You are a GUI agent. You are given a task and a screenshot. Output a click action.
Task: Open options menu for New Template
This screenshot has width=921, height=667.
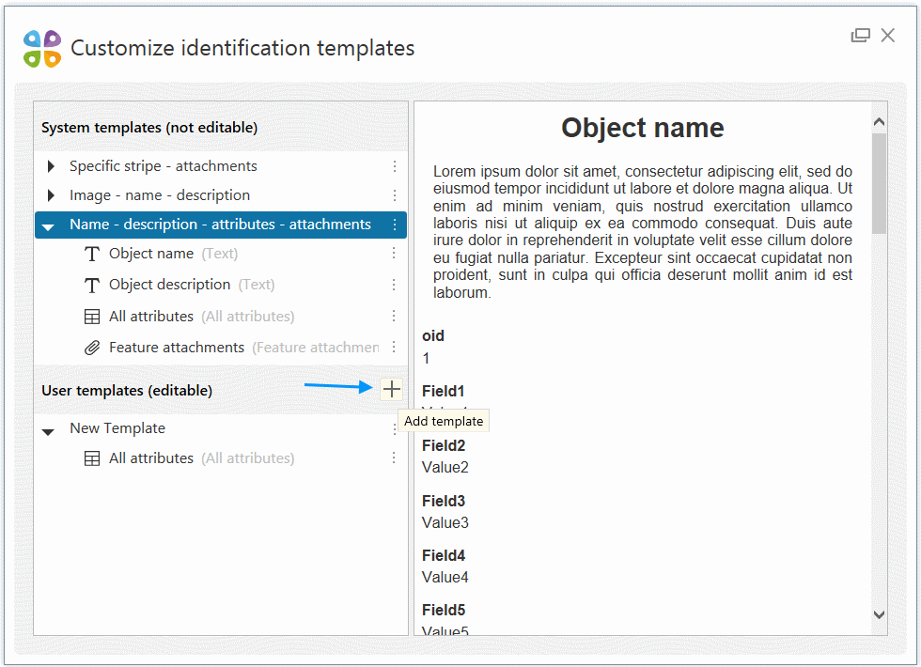(x=395, y=428)
